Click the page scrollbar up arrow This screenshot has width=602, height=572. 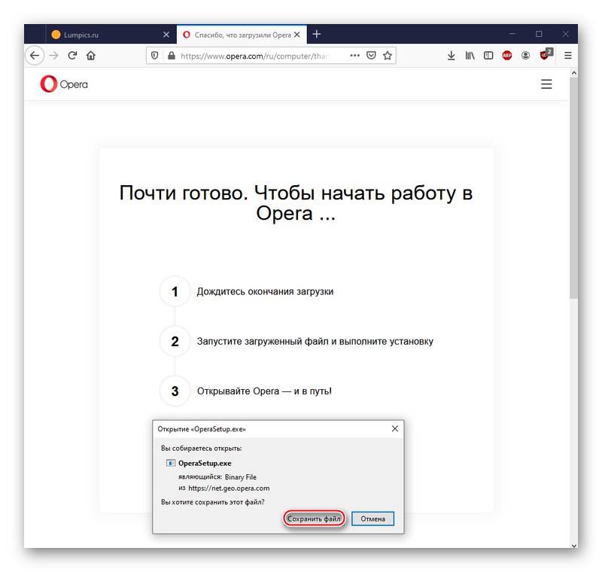point(573,72)
